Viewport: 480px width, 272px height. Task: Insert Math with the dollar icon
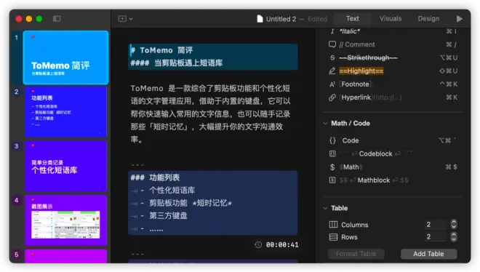click(x=332, y=167)
